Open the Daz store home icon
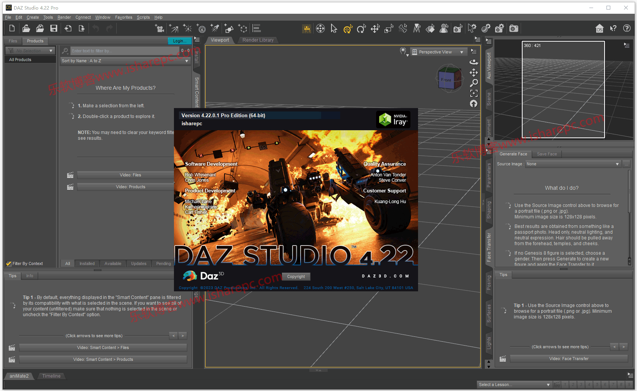This screenshot has width=637, height=391. click(x=600, y=28)
